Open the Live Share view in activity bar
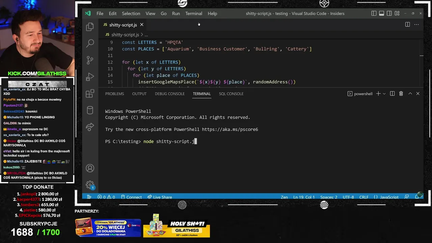The width and height of the screenshot is (432, 243). coord(90,127)
